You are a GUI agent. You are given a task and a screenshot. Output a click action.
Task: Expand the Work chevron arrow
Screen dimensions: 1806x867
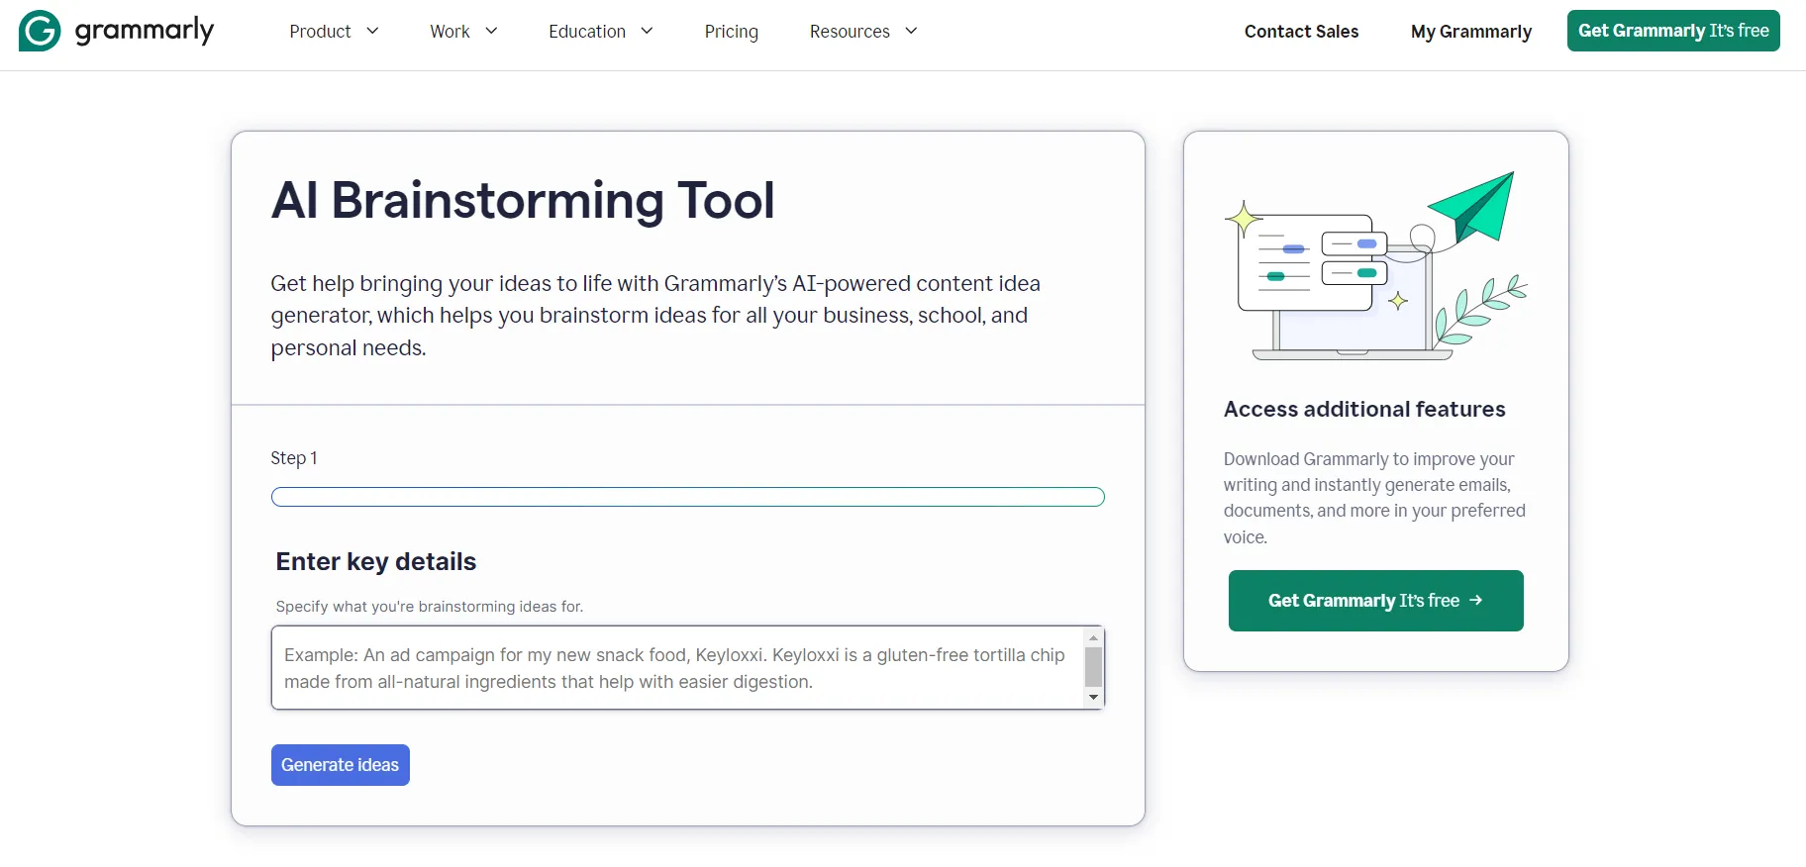(x=491, y=32)
